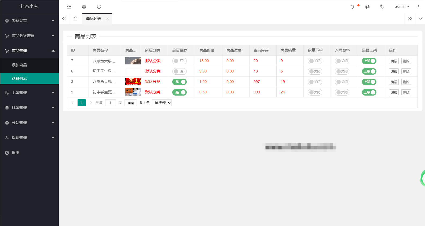Expand the admin user dropdown

(402, 7)
